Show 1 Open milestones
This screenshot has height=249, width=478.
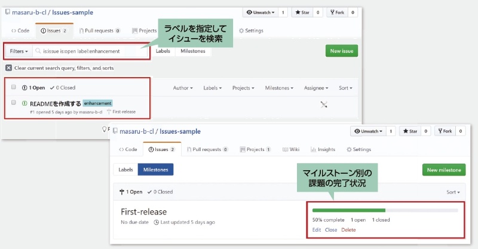131,192
